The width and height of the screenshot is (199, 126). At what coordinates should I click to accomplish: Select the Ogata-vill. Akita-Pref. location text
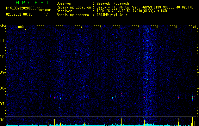(145, 7)
